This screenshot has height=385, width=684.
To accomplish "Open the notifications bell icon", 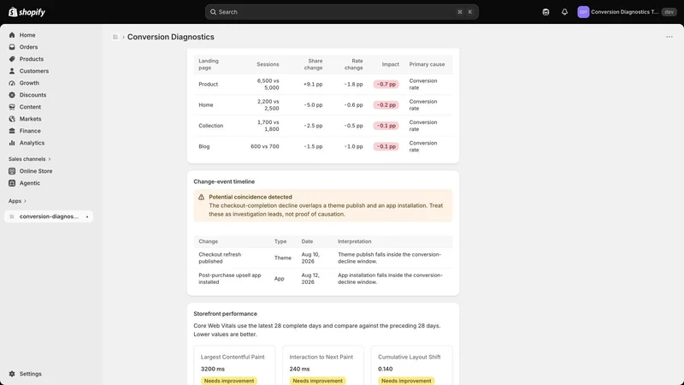I will [564, 12].
